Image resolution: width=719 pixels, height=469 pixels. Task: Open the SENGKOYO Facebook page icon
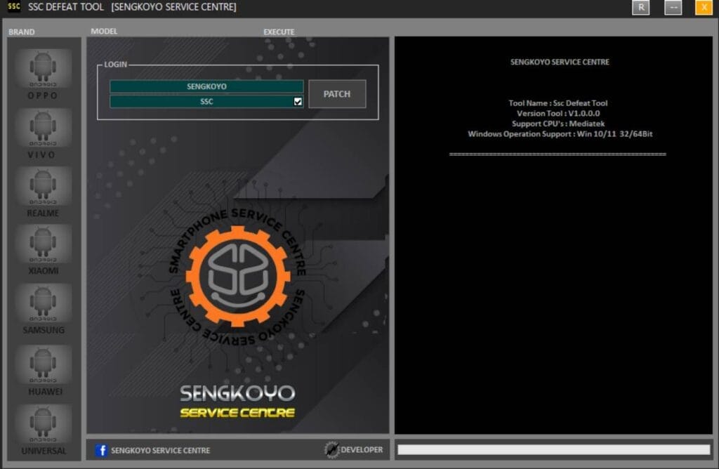[101, 450]
